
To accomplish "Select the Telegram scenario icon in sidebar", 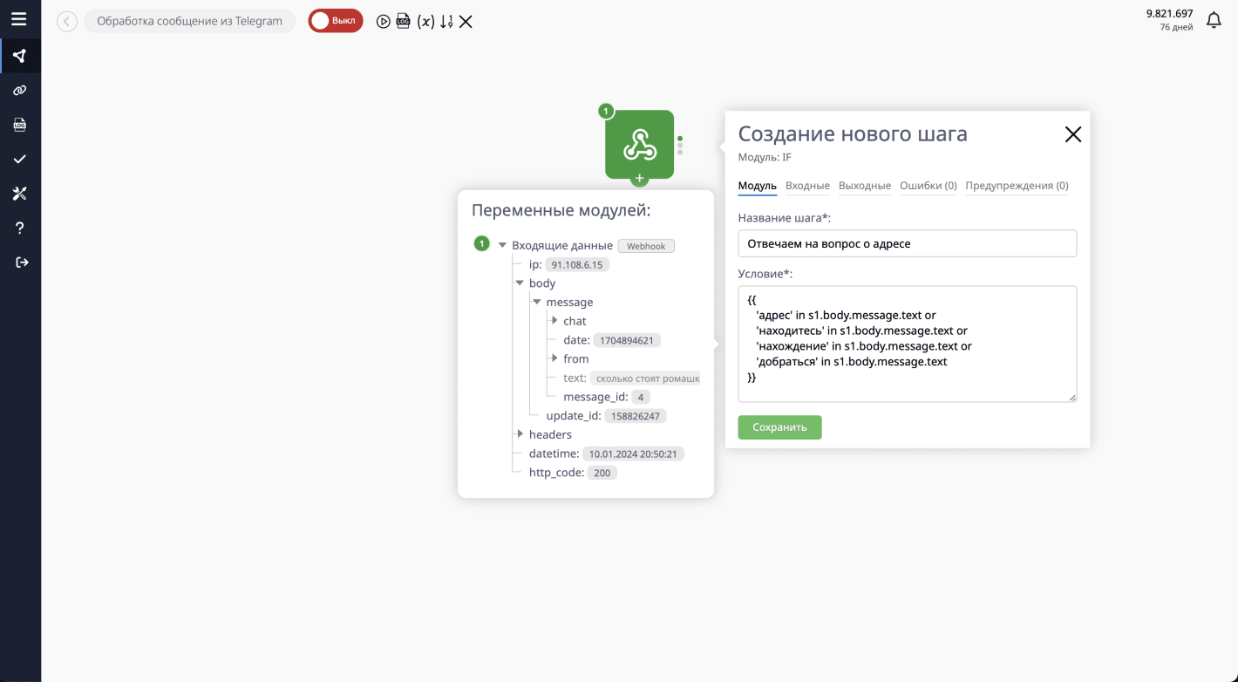I will (19, 55).
